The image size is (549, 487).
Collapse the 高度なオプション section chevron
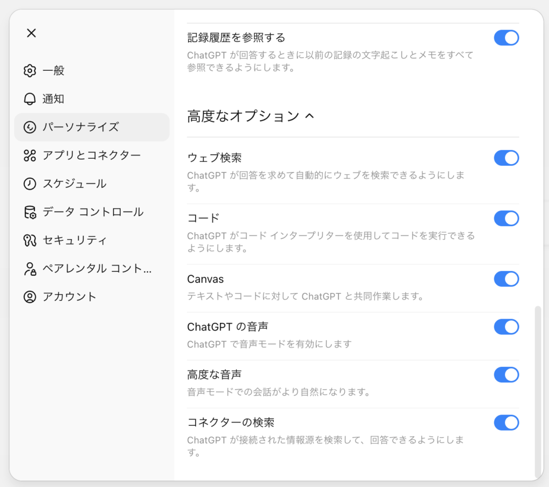309,116
